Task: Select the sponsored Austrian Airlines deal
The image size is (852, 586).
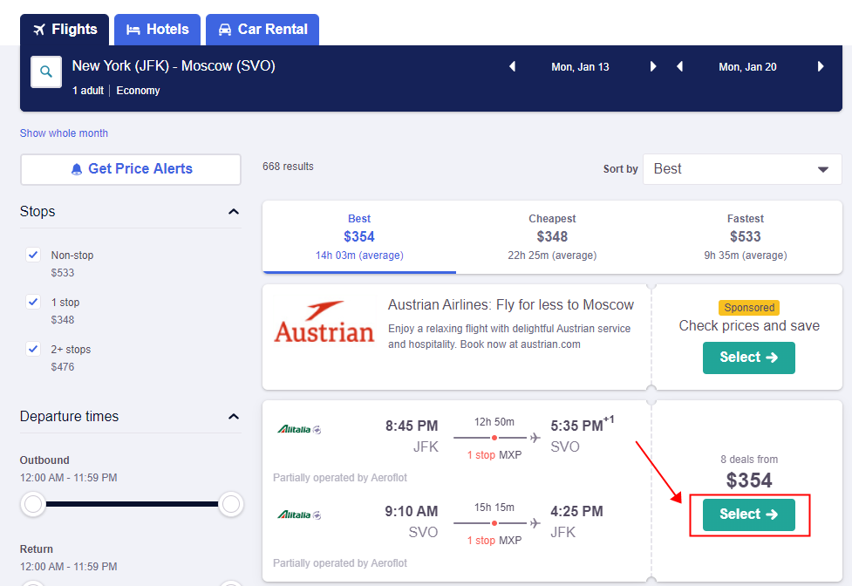Action: 749,358
